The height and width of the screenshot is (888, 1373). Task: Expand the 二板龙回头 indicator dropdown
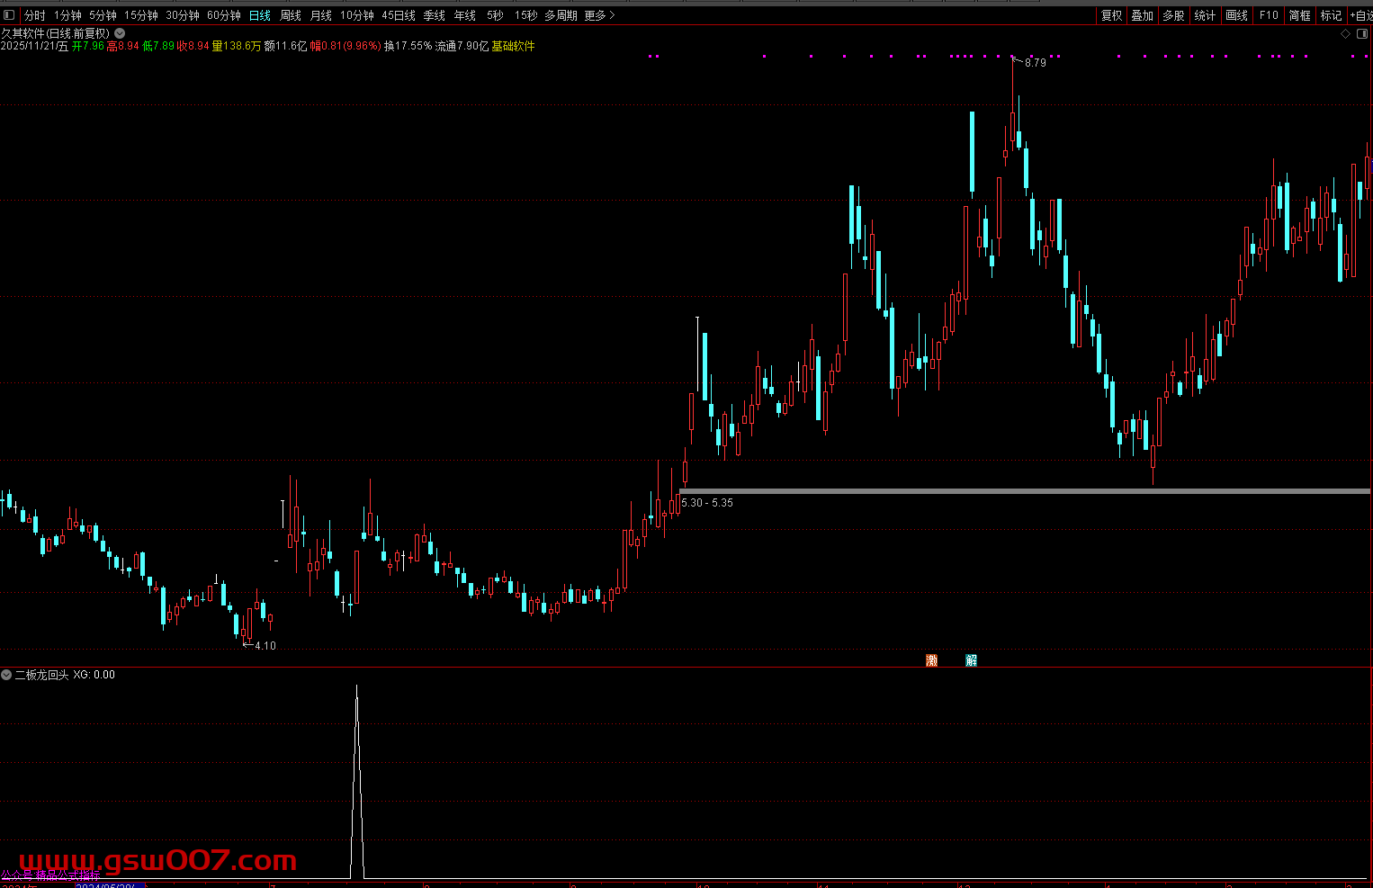(x=6, y=675)
